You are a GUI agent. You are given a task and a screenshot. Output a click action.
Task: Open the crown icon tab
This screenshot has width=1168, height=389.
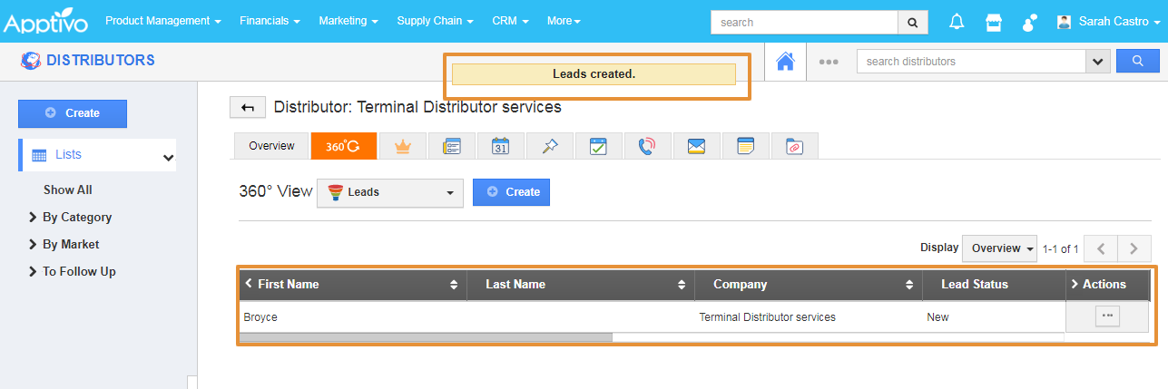(x=403, y=146)
